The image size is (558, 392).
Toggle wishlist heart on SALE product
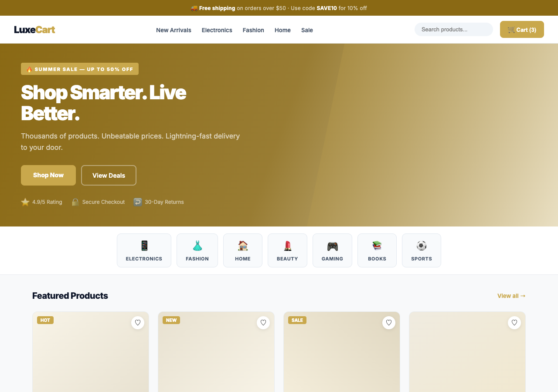click(389, 323)
